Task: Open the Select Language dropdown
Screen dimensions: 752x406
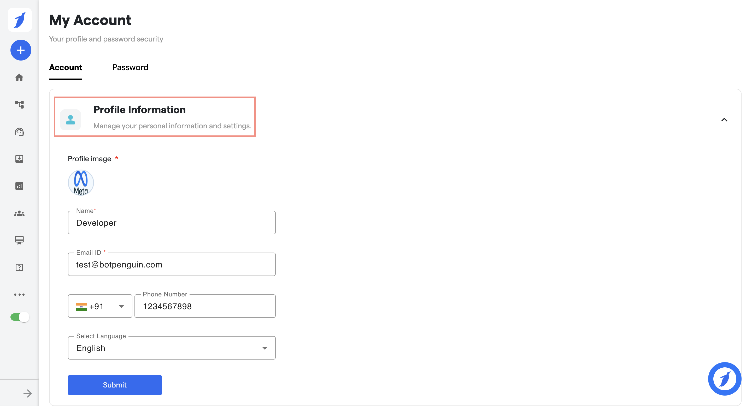Action: pos(172,348)
